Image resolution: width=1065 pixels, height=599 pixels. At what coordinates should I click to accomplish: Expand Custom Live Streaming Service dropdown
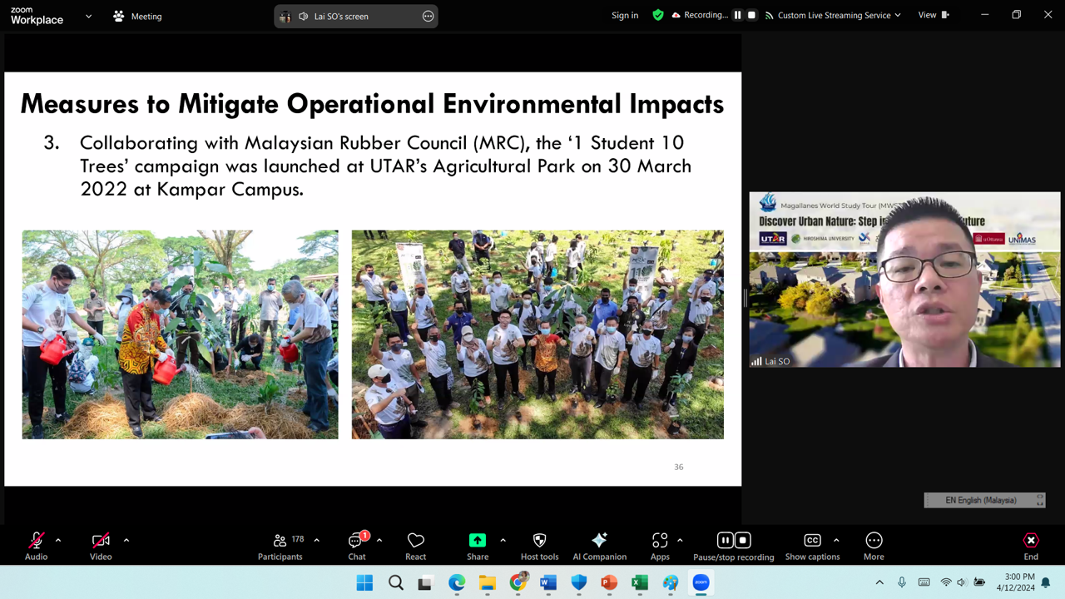click(898, 16)
